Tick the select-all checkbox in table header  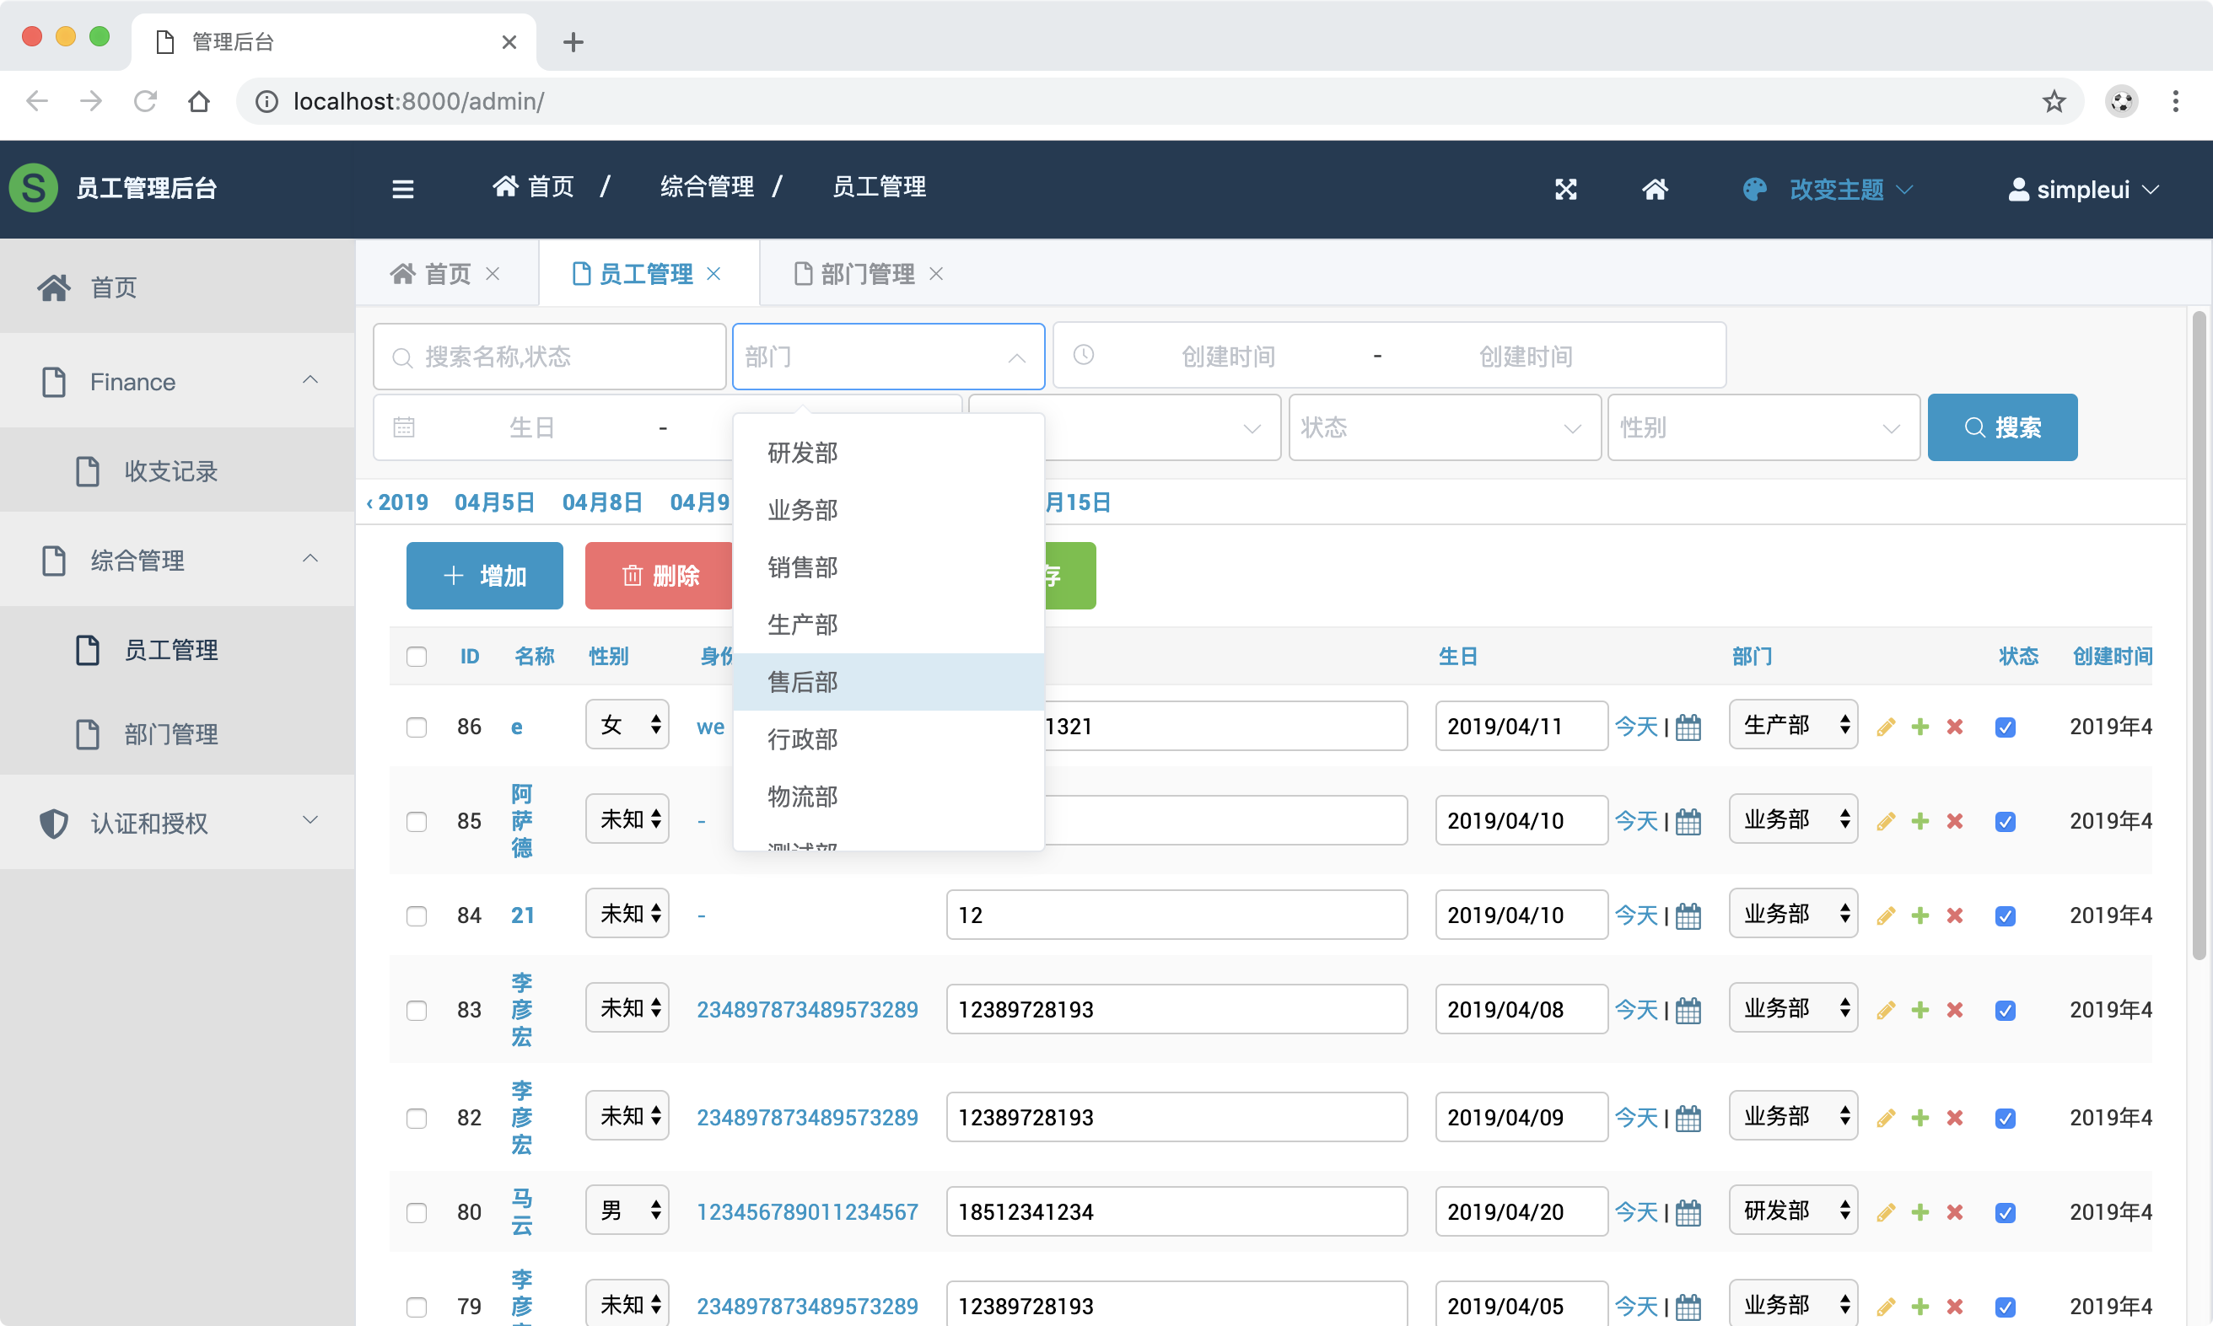click(x=417, y=657)
